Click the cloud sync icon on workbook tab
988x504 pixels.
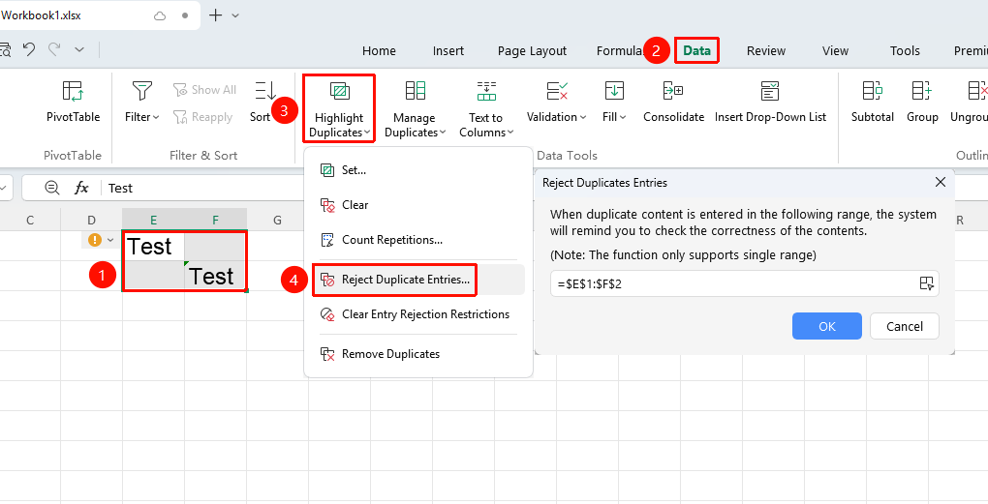point(160,15)
